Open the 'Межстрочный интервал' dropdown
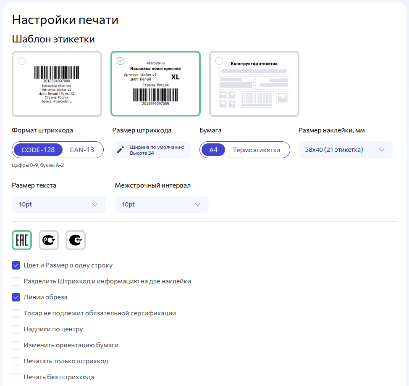The height and width of the screenshot is (386, 409). pyautogui.click(x=162, y=204)
